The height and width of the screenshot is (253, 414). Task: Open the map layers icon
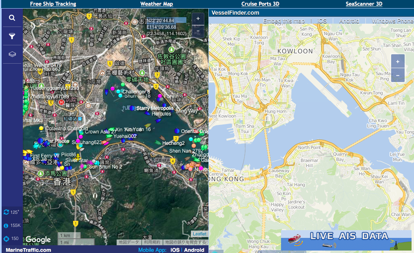[12, 54]
